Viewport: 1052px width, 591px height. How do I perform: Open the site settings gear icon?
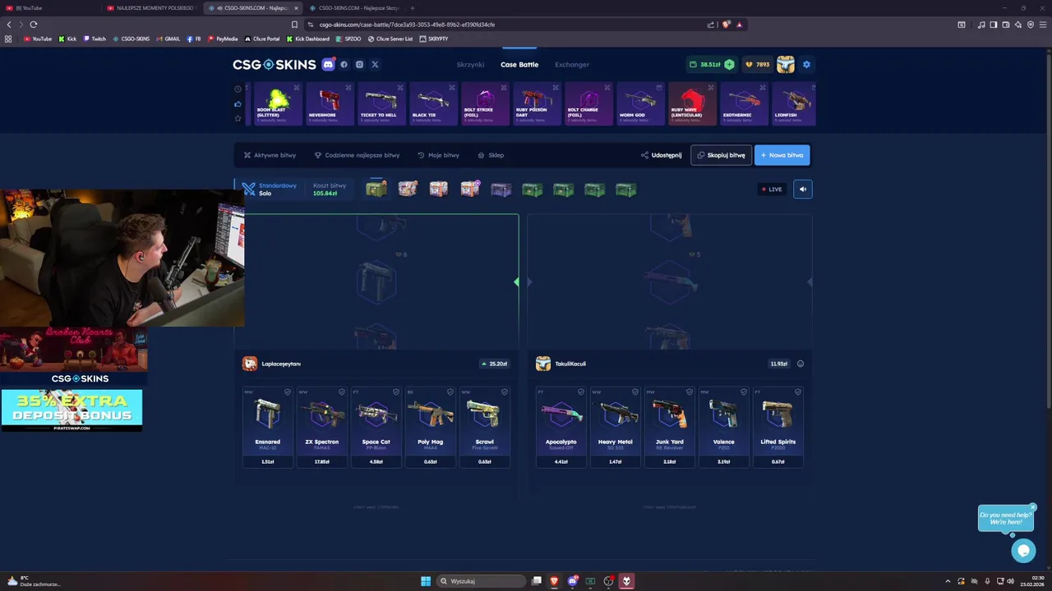[x=806, y=64]
